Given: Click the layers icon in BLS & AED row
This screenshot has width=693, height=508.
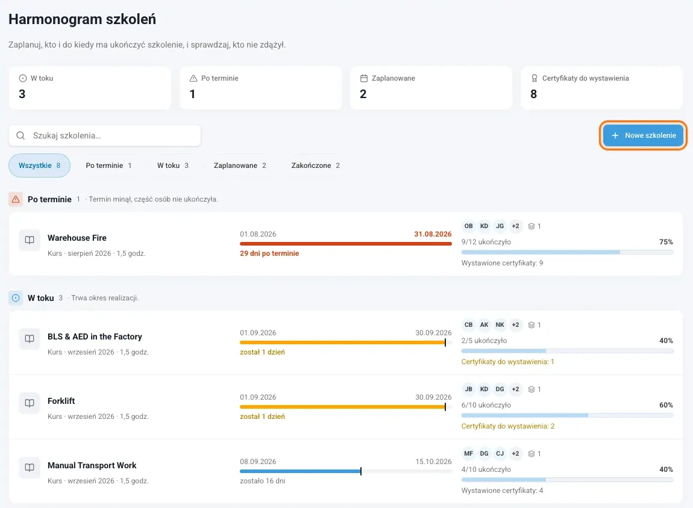Looking at the screenshot, I should (x=532, y=325).
